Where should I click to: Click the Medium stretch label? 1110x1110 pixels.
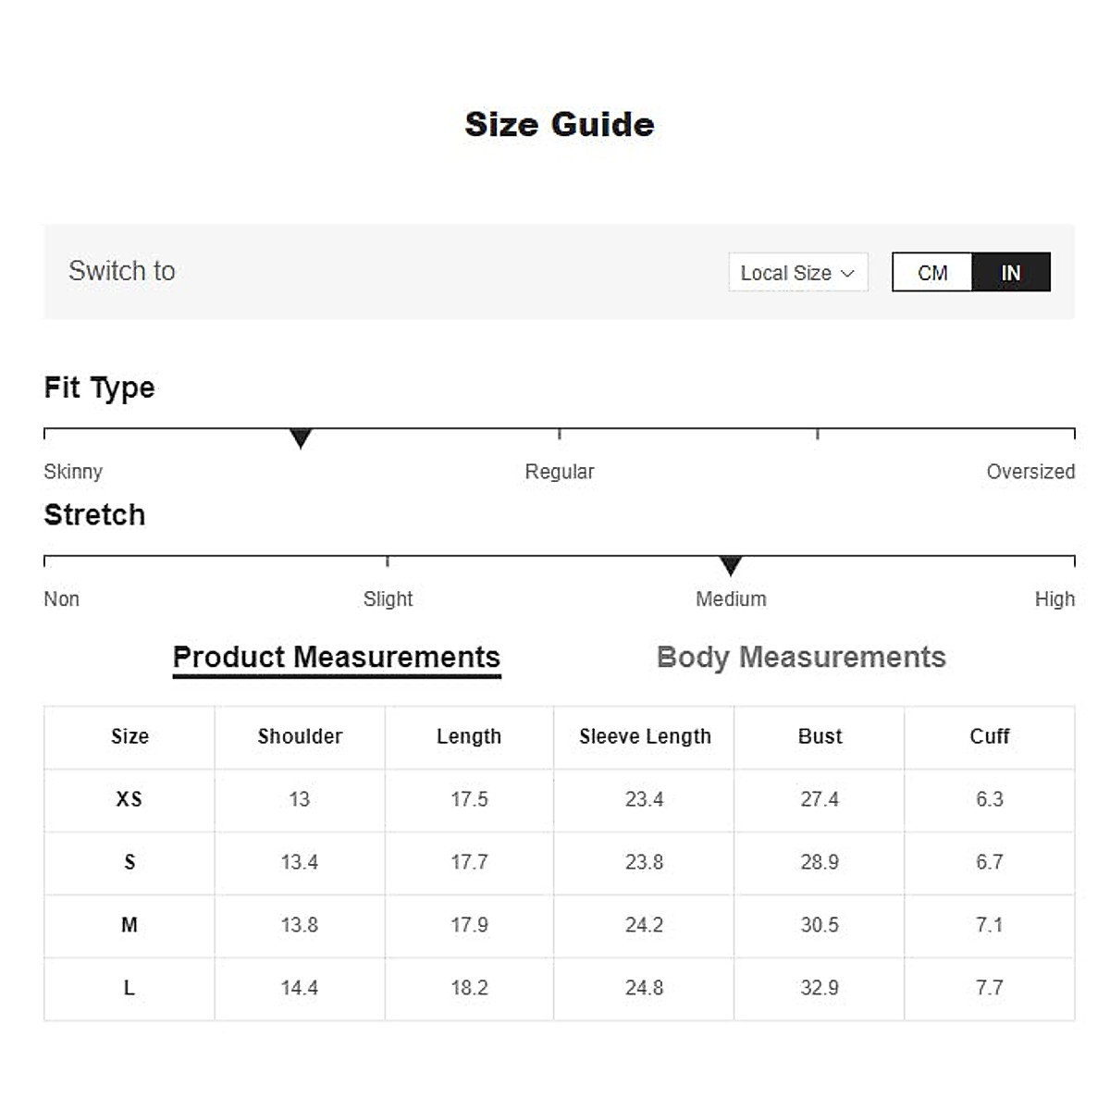point(731,599)
